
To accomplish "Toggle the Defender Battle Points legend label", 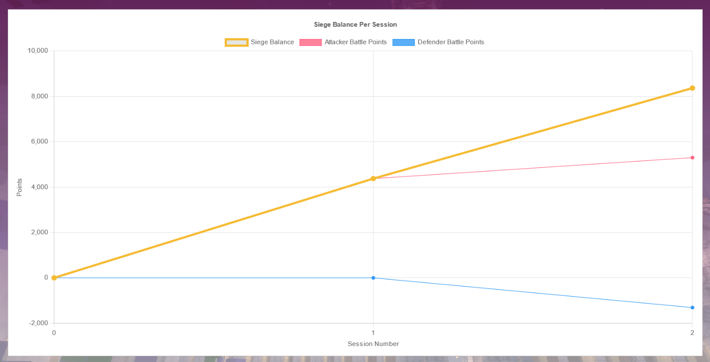I will click(451, 42).
